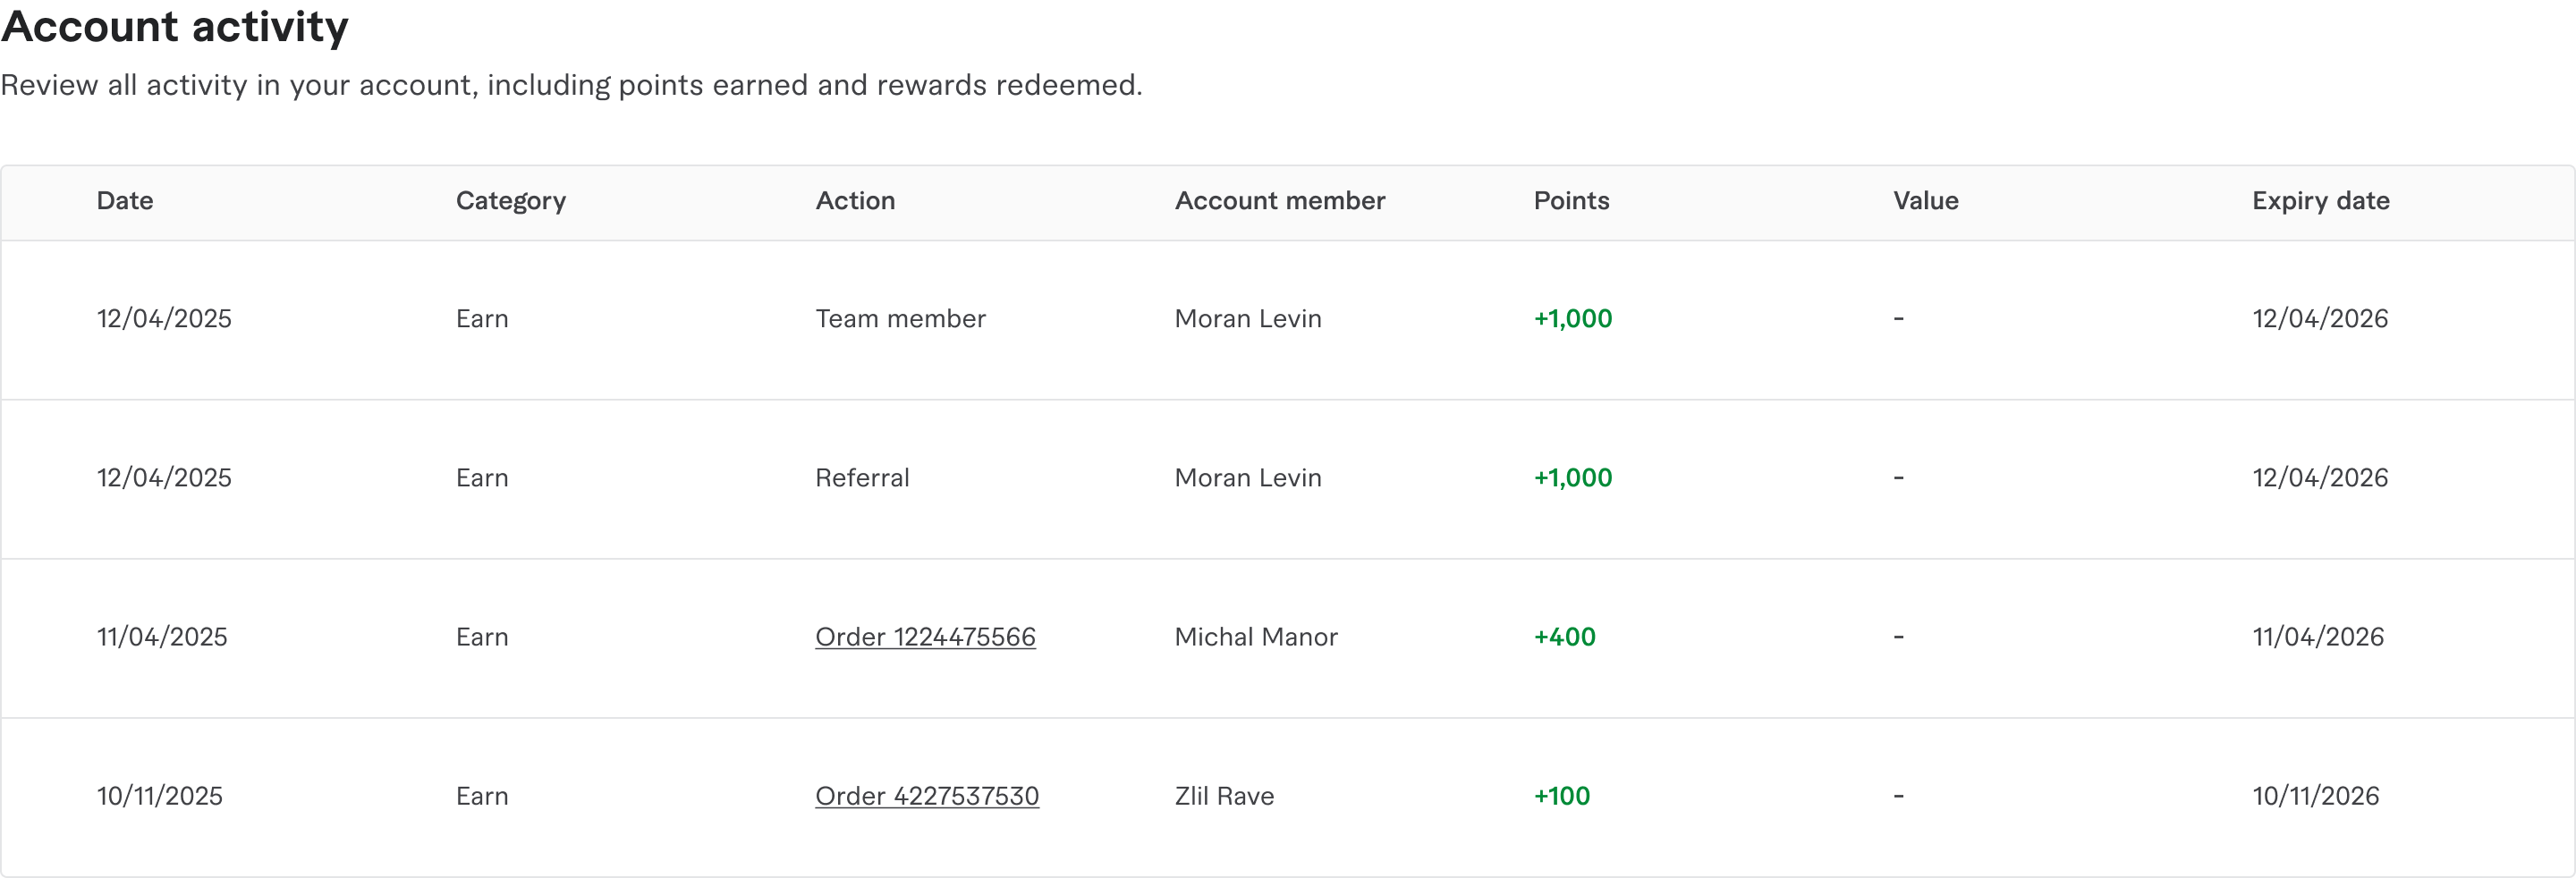Click the +100 points value
Image resolution: width=2576 pixels, height=878 pixels.
(1562, 796)
